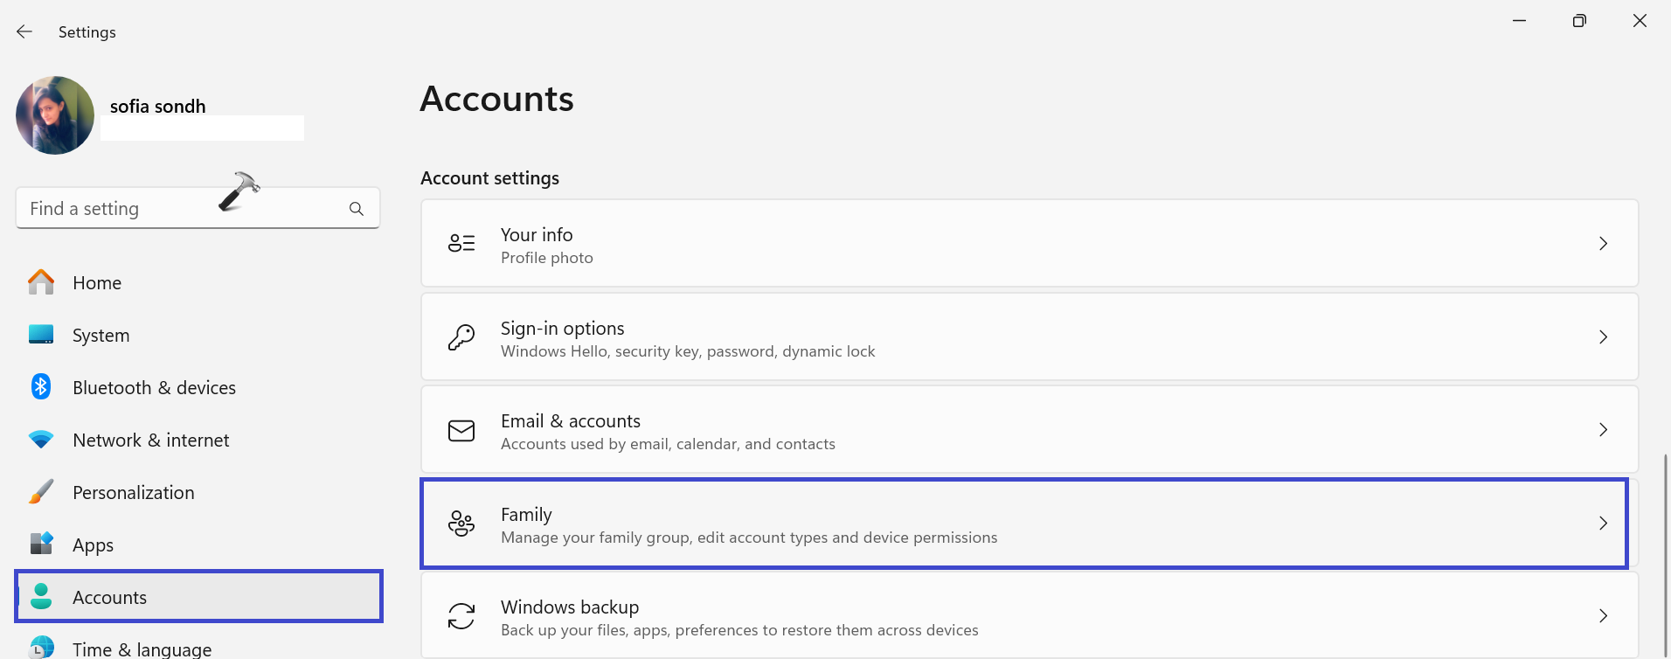Click the Network Wi-Fi icon
The width and height of the screenshot is (1671, 659).
point(41,440)
